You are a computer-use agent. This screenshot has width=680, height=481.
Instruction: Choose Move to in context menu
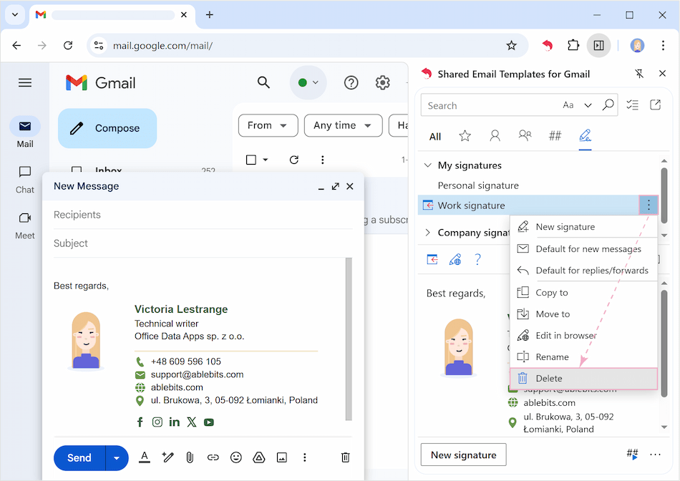click(x=583, y=314)
